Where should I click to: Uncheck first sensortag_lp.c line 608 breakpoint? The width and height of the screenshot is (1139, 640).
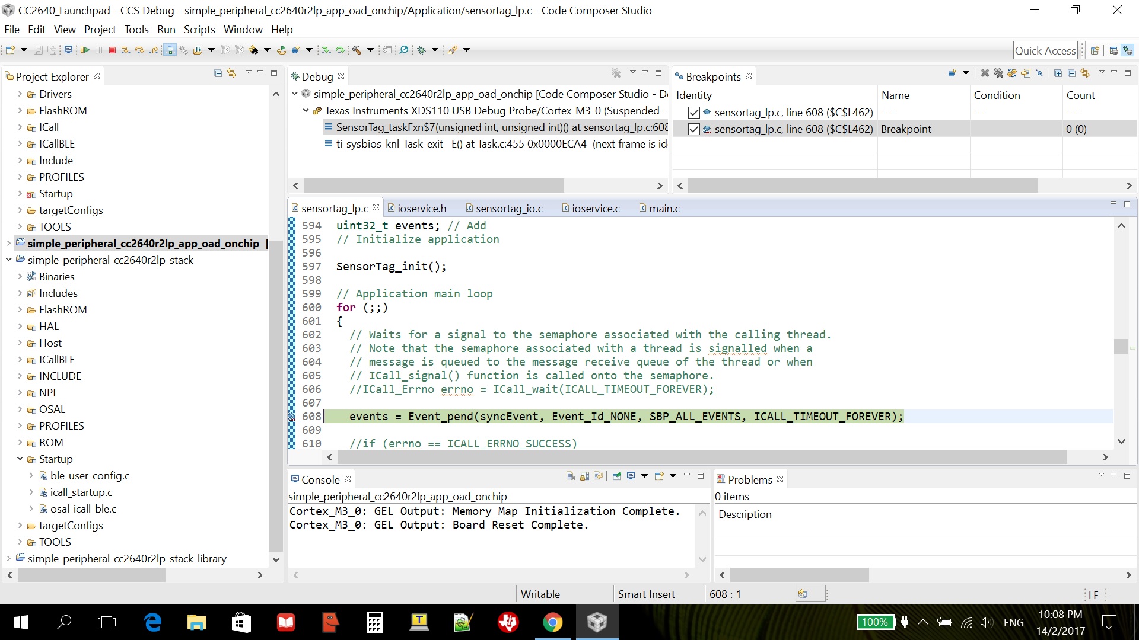pos(693,113)
